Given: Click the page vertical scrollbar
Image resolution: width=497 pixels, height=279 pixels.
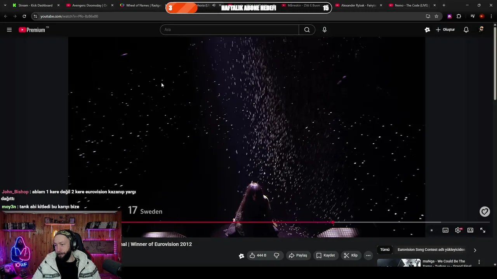Looking at the screenshot, I should (495, 64).
